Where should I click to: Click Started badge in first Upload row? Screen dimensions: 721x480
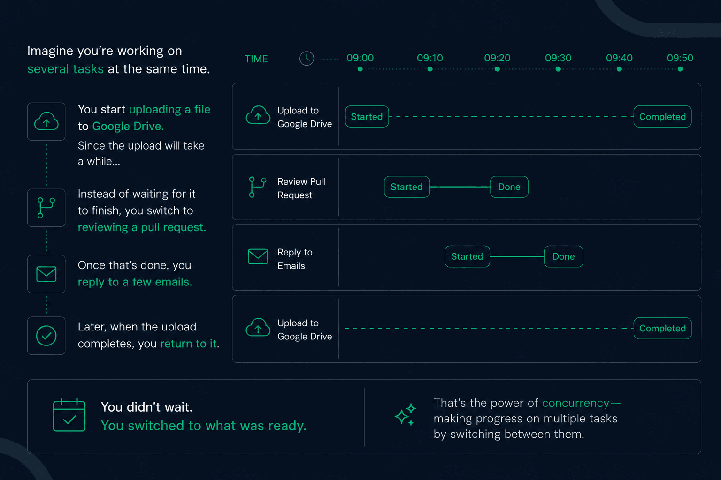(367, 117)
